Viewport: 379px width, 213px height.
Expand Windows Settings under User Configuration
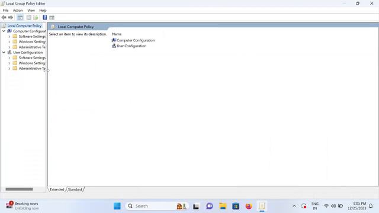click(x=9, y=63)
